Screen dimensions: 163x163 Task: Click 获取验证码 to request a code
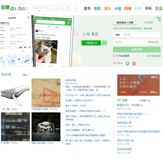pos(153,42)
